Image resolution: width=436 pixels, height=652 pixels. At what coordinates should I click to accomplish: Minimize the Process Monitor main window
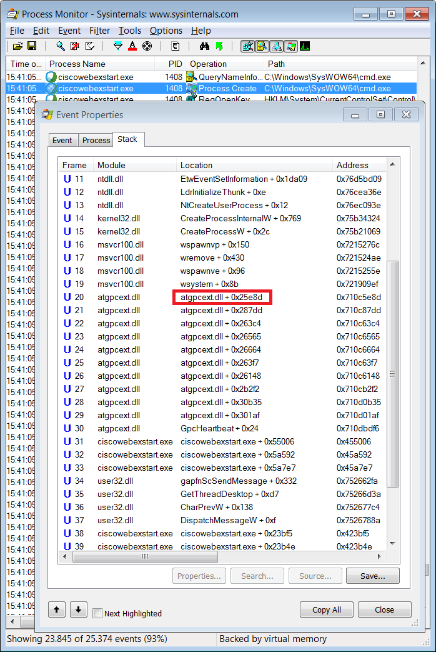366,14
